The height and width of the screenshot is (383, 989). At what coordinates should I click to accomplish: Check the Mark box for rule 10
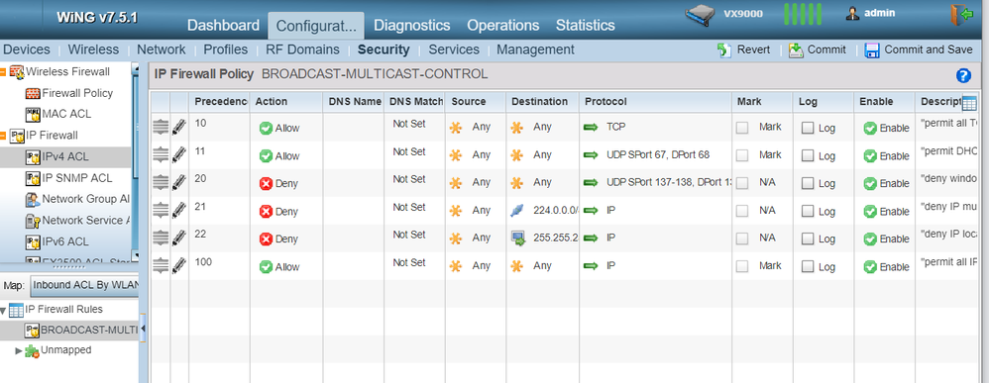tap(742, 128)
